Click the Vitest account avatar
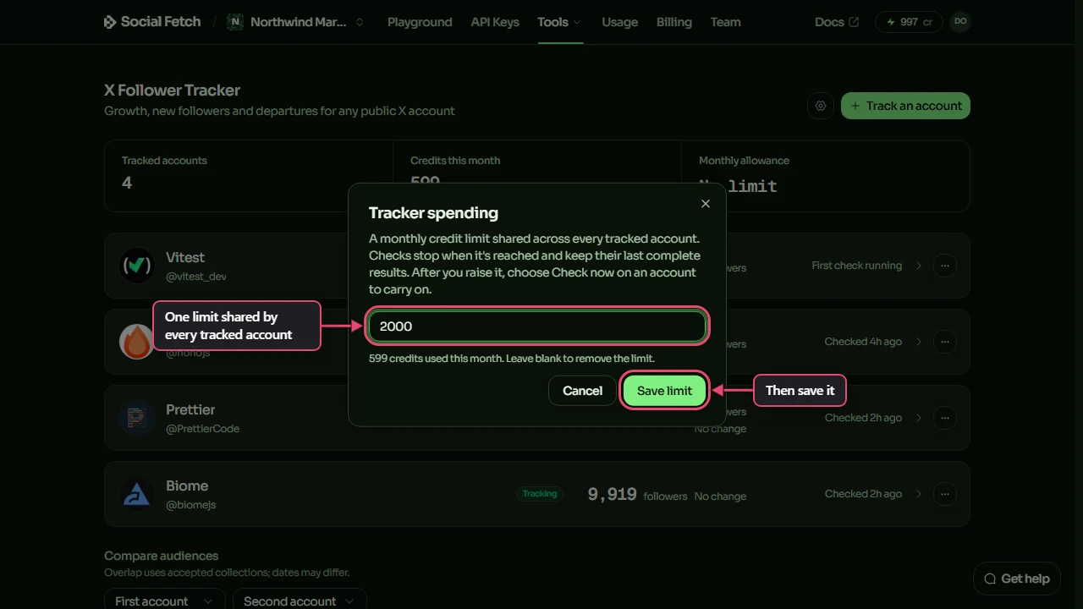The width and height of the screenshot is (1083, 609). point(136,266)
